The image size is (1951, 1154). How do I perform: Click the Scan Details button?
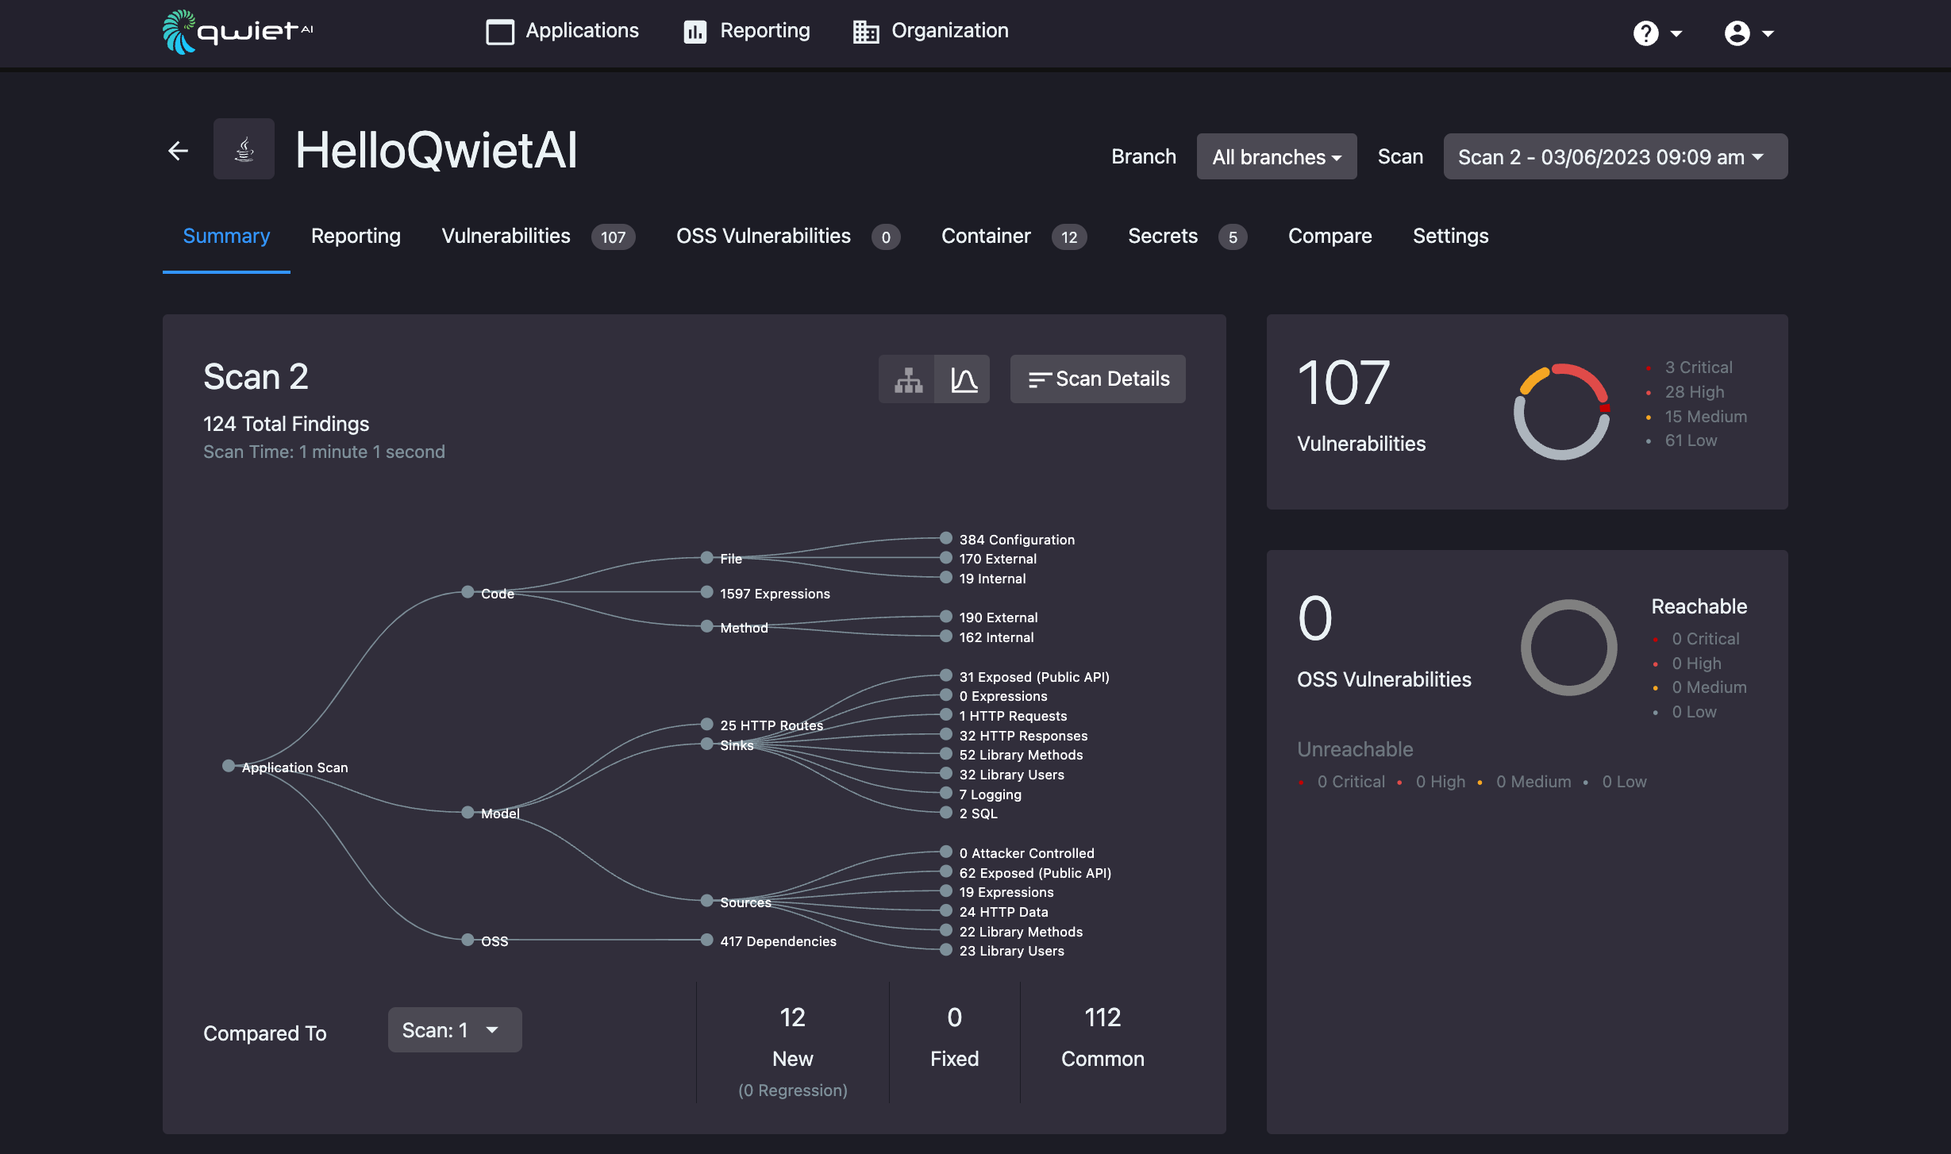[1098, 379]
